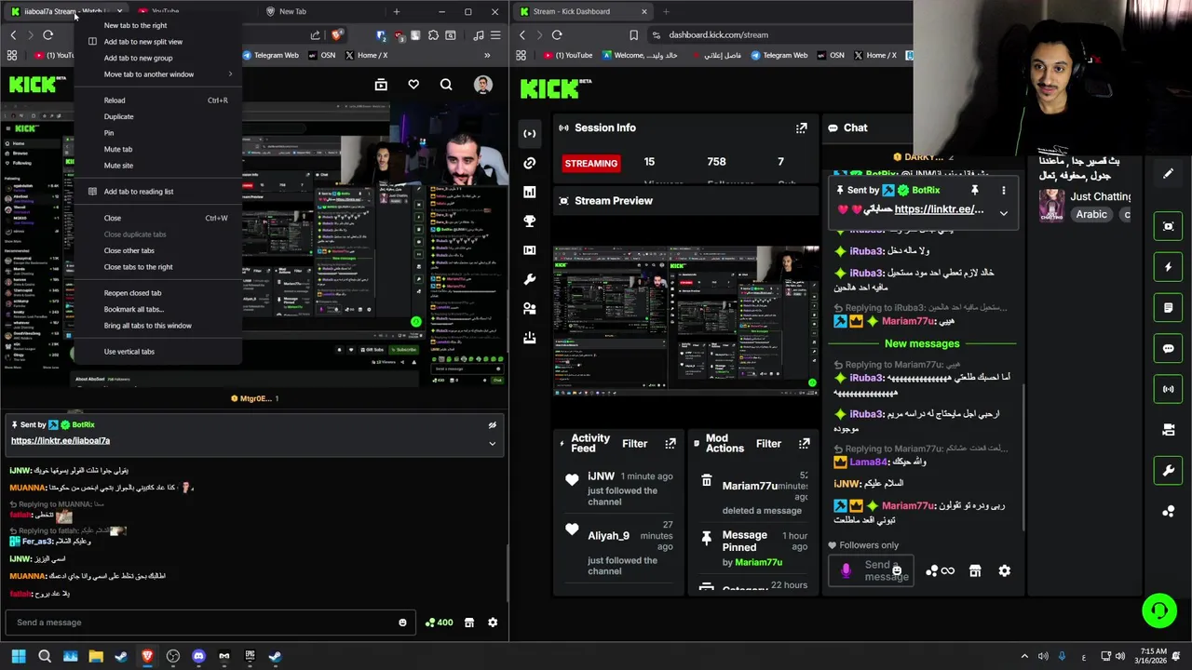
Task: Open Windows Start menu
Action: pos(19,656)
